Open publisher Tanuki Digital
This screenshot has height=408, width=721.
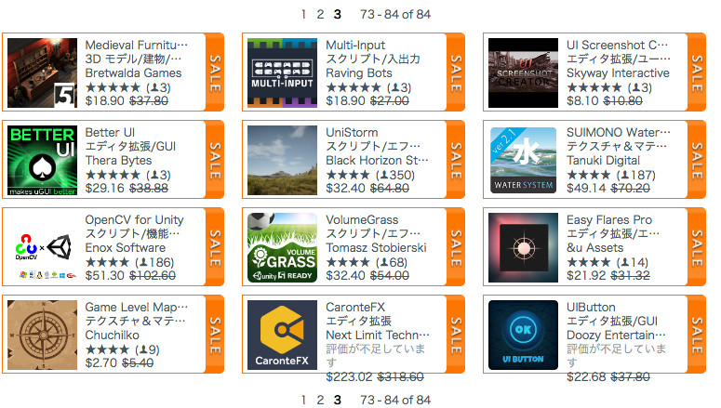pos(603,161)
